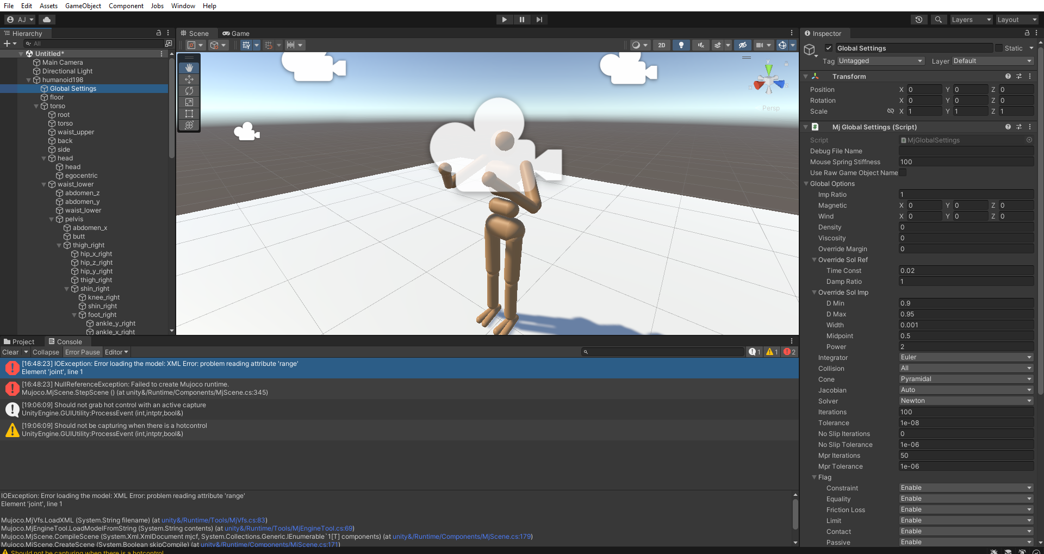
Task: Switch to the Game tab
Action: [236, 33]
